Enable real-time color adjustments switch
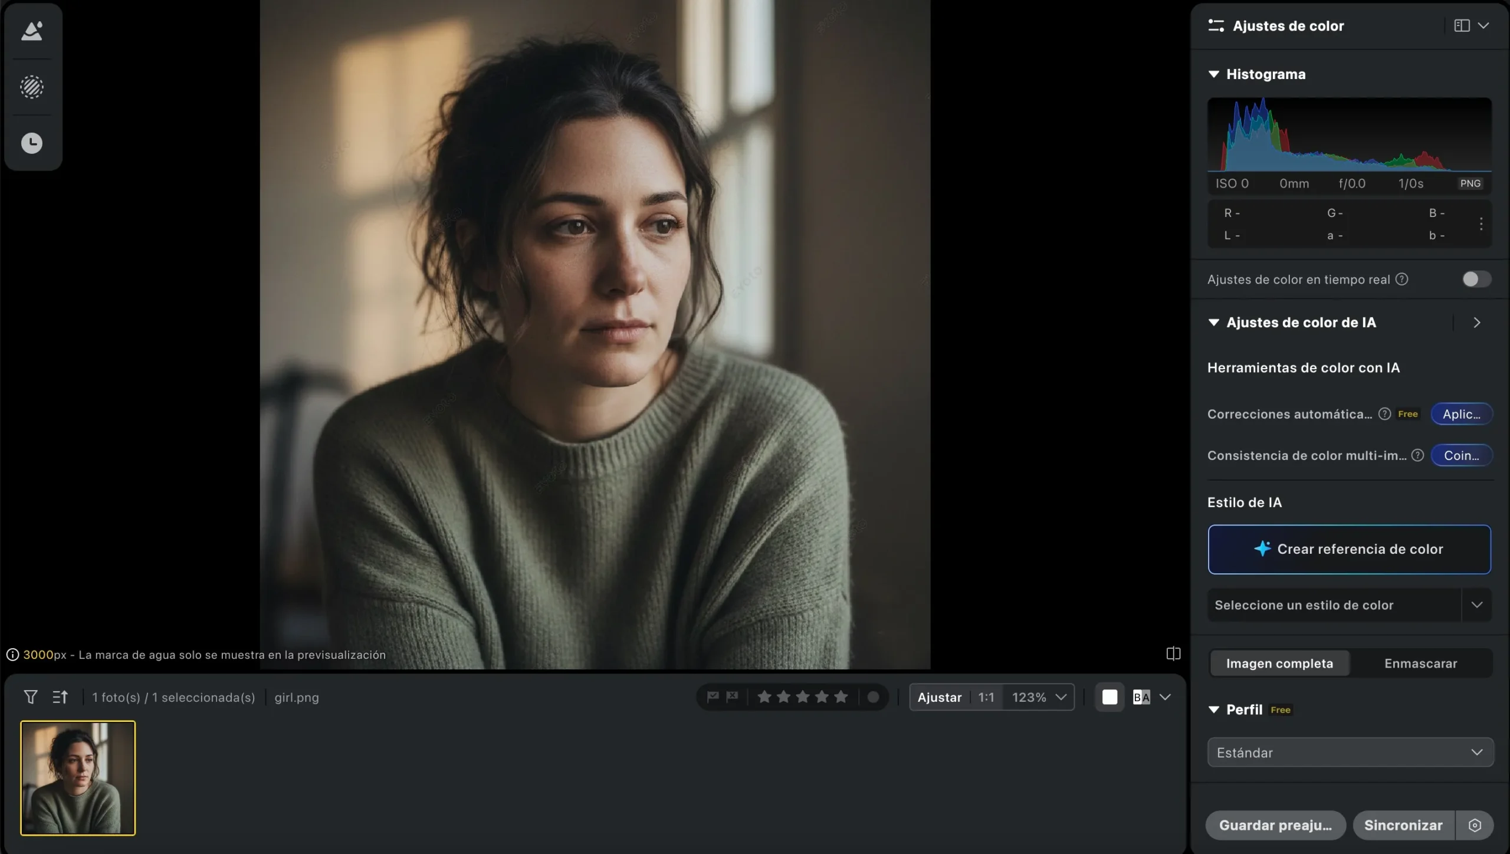 tap(1476, 279)
